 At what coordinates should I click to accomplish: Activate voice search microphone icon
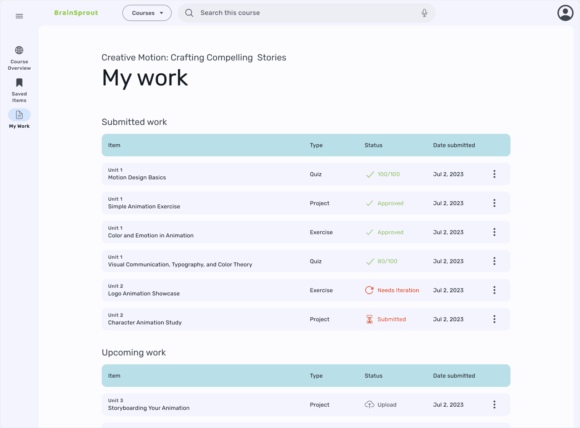pyautogui.click(x=425, y=13)
